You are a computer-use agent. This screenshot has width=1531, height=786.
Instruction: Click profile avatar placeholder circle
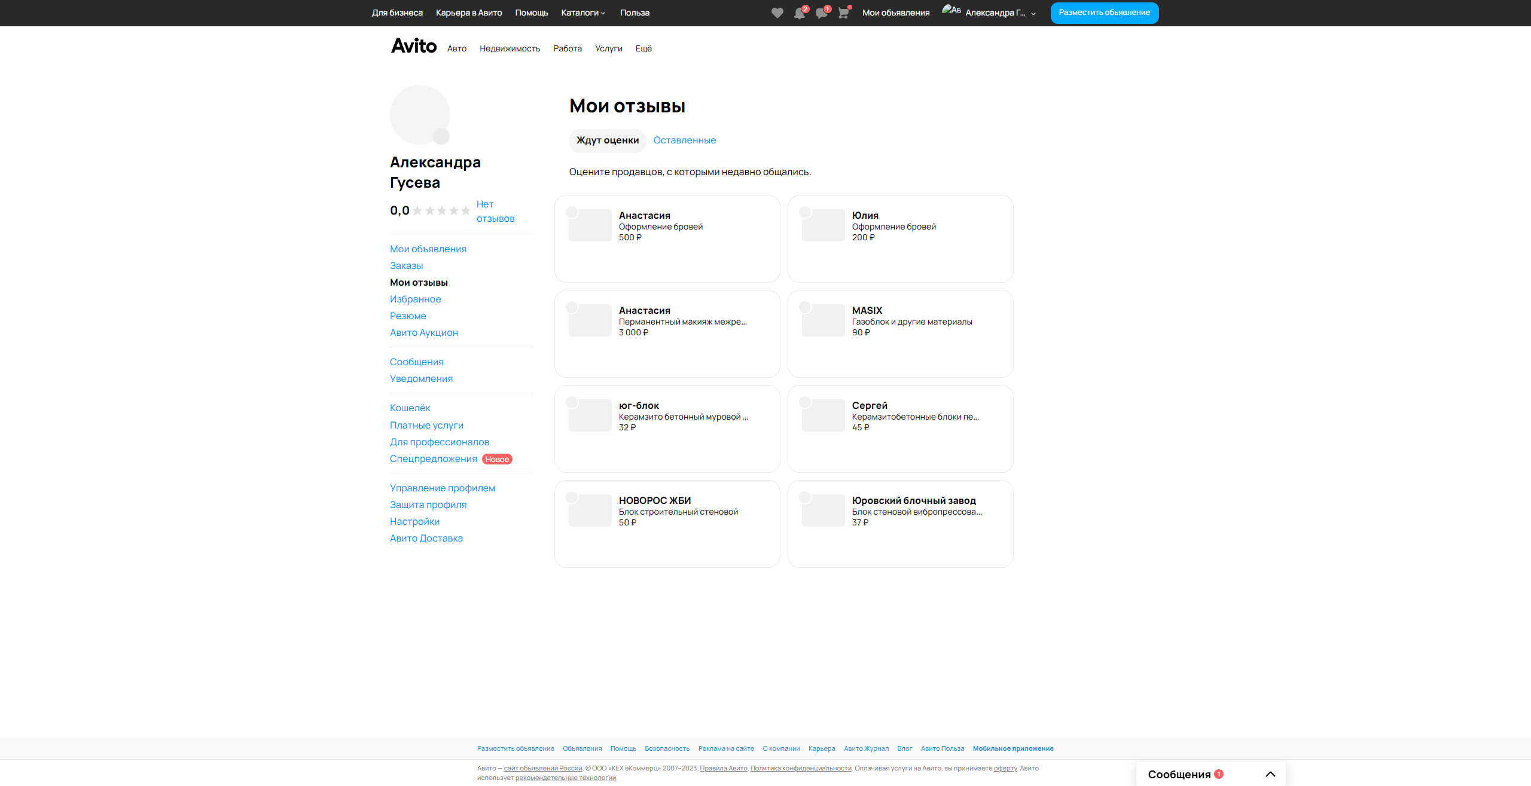click(x=419, y=114)
